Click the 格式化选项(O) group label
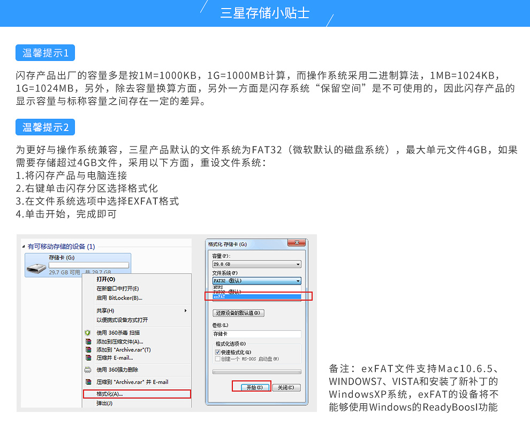 pyautogui.click(x=231, y=344)
